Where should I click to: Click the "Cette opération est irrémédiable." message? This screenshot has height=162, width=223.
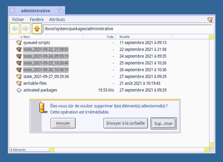tap(80, 112)
